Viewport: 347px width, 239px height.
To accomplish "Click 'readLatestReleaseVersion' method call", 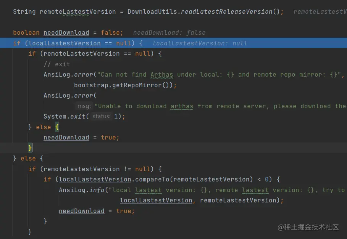I will pyautogui.click(x=227, y=11).
